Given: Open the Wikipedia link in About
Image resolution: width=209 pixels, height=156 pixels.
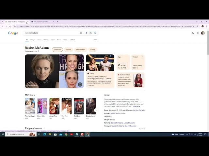Looking at the screenshot, I should pos(137,106).
